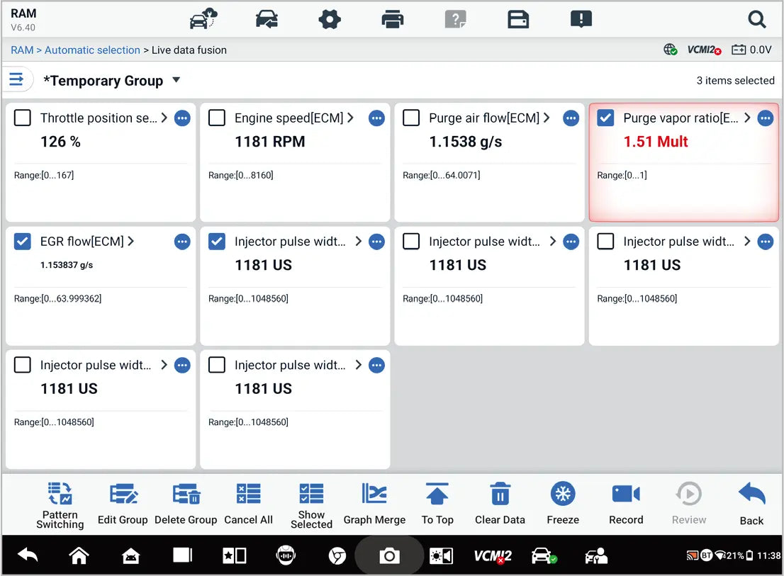Click Show Selected button

point(311,504)
